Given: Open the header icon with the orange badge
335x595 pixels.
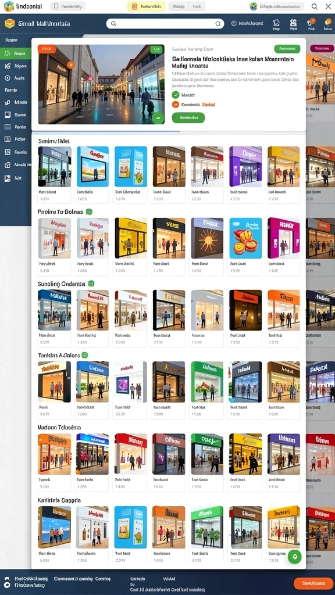Looking at the screenshot, I should pos(311,23).
